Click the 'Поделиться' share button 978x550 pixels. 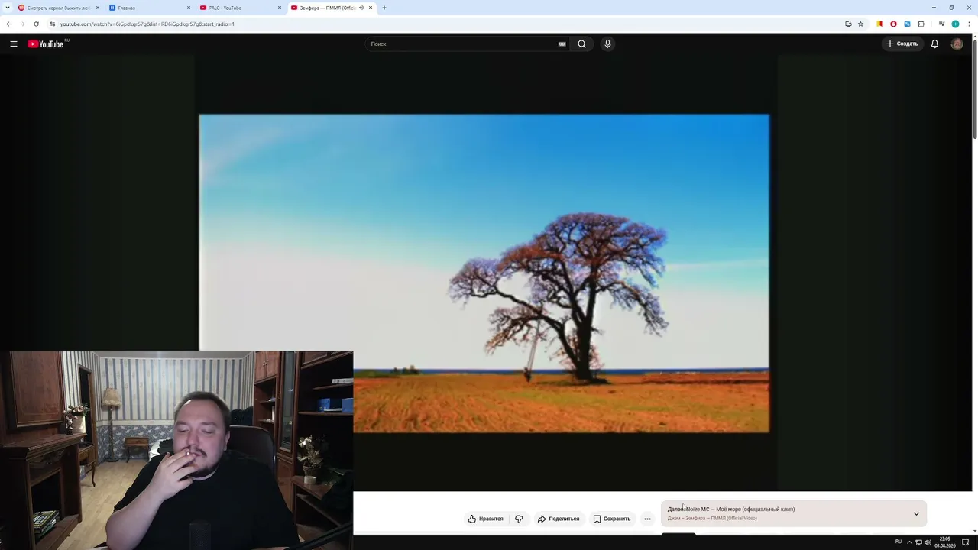[x=559, y=519]
